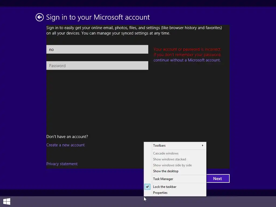Click the Next button
Screen dimensions: 276x207
tap(218, 178)
